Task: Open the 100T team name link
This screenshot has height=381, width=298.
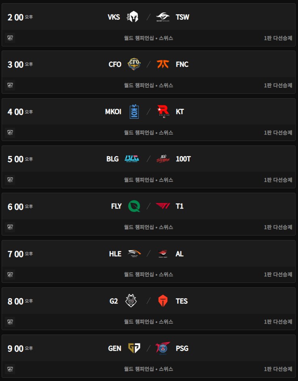Action: click(x=183, y=159)
